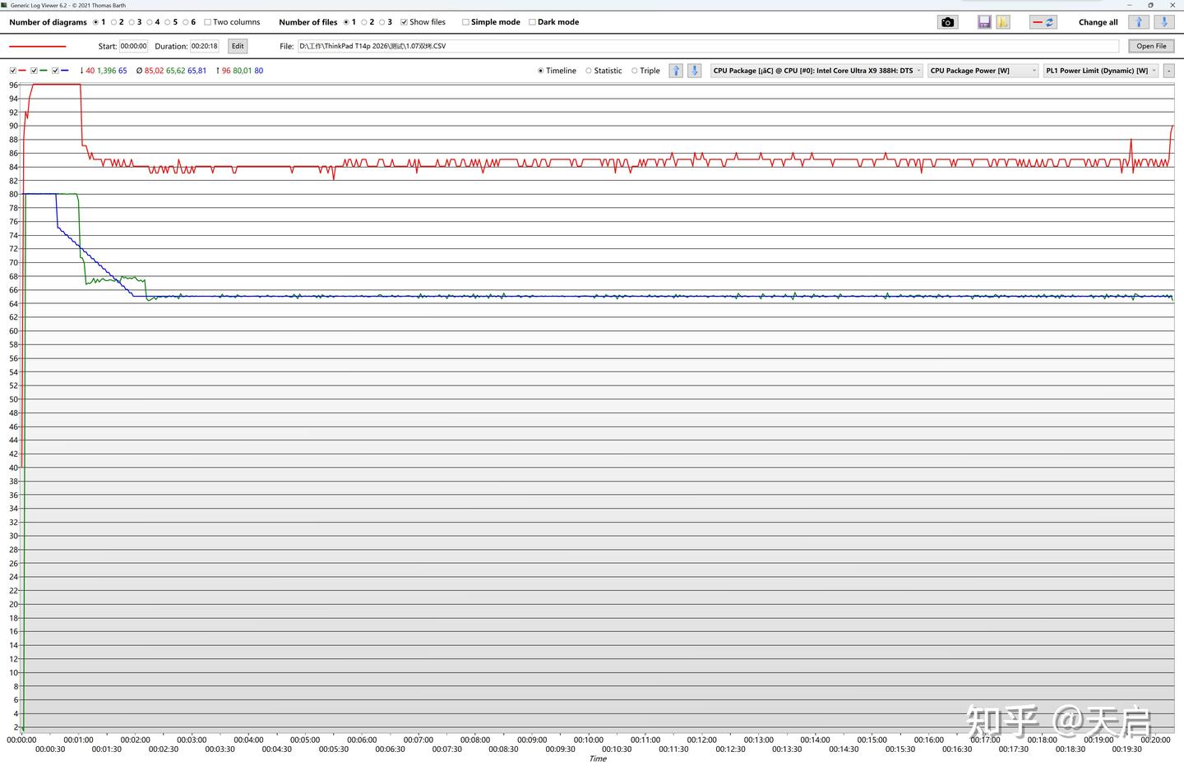
Task: Uncheck the Show files checkbox
Action: [404, 22]
